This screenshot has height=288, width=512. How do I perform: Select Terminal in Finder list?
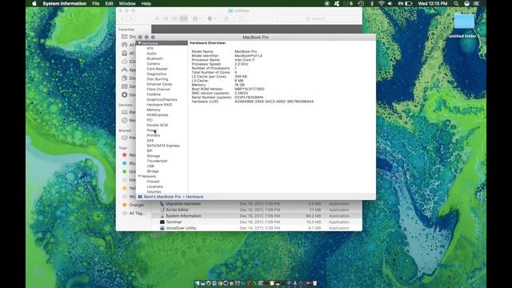coord(257,222)
